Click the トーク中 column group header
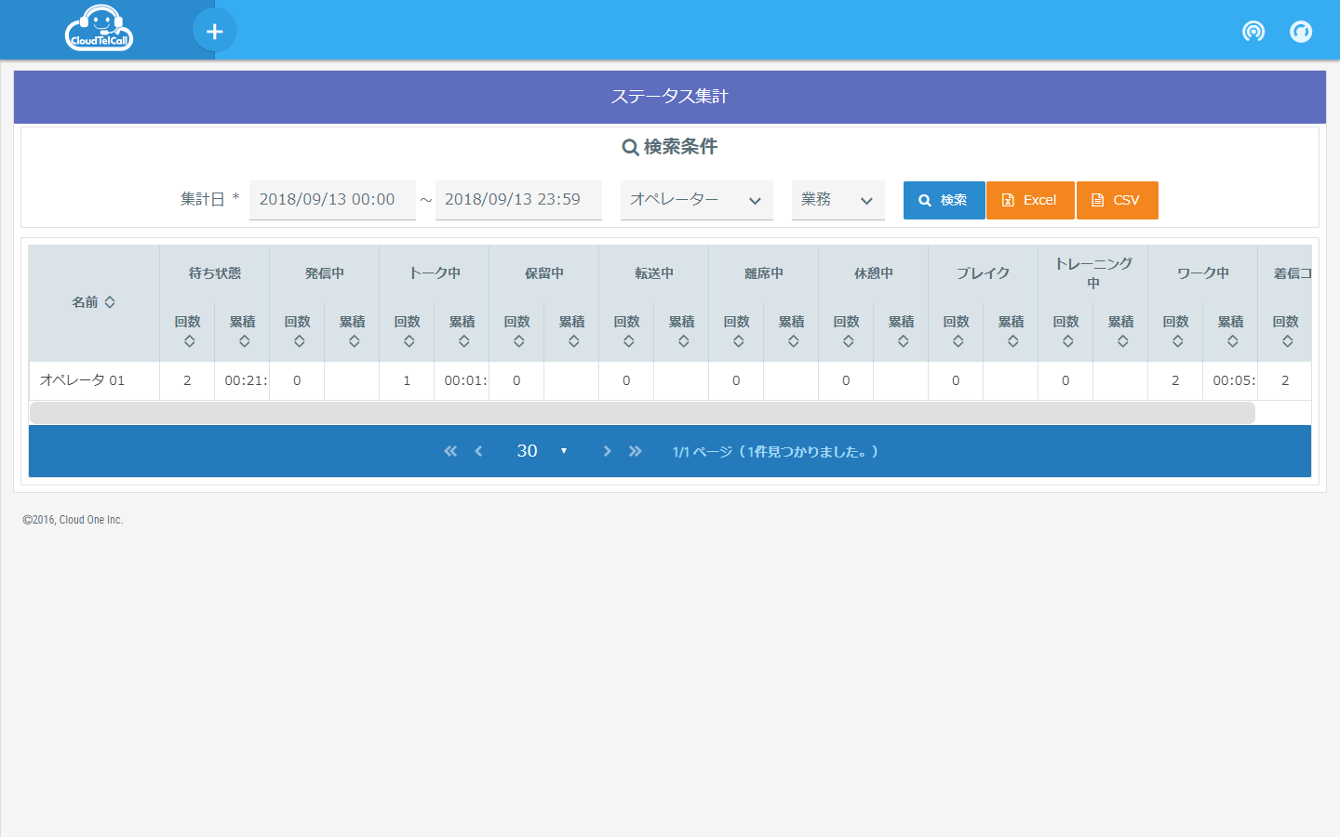Image resolution: width=1340 pixels, height=837 pixels. 435,273
